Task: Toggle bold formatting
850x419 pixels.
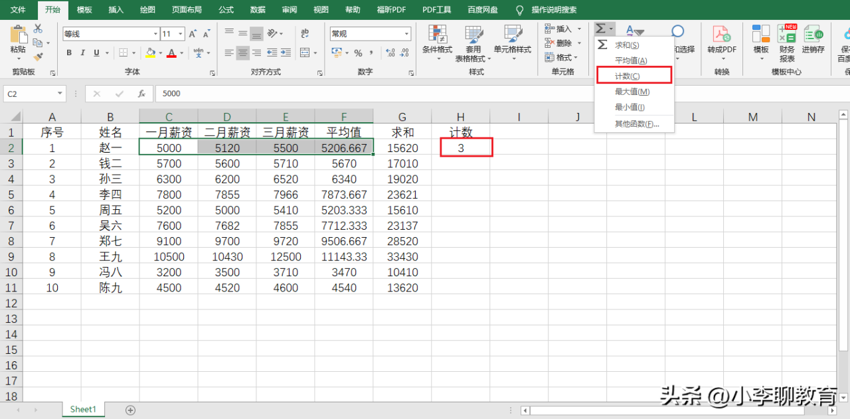Action: point(69,53)
